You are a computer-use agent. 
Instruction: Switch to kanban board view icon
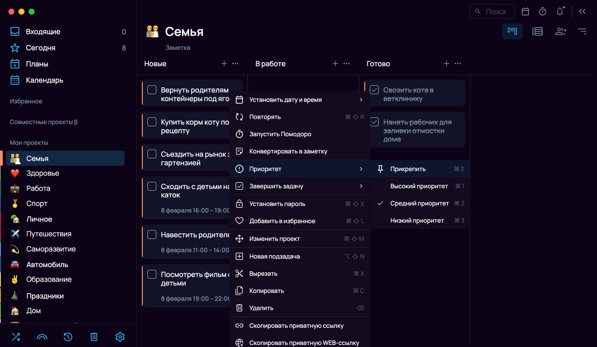point(512,31)
